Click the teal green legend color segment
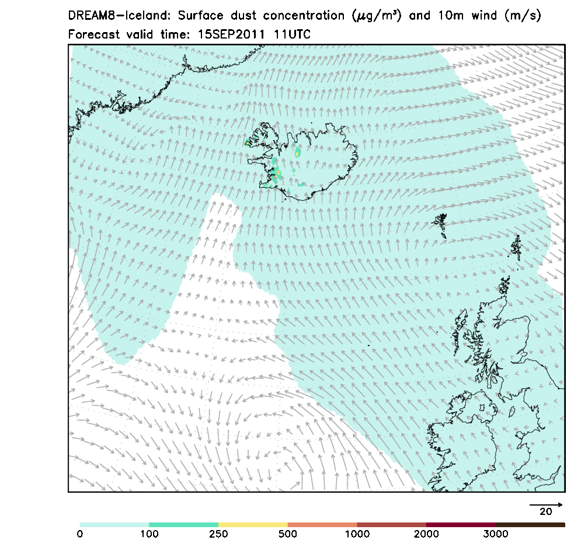574x547 pixels. [x=183, y=525]
